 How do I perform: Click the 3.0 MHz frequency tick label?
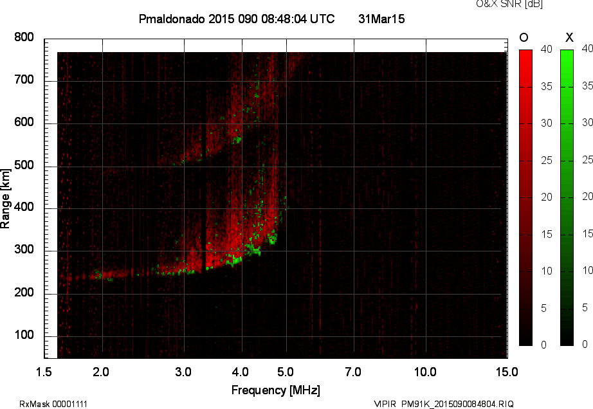point(183,372)
